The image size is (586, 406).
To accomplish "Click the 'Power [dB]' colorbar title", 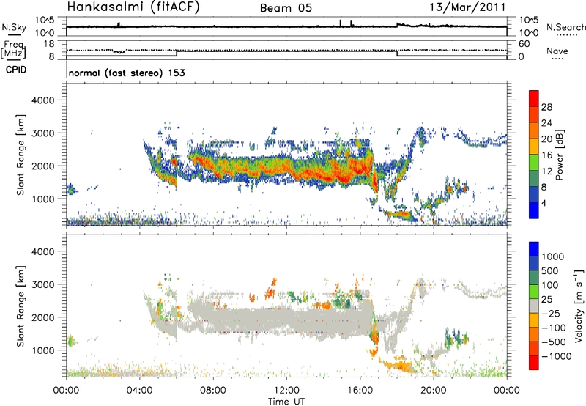I will tap(559, 155).
